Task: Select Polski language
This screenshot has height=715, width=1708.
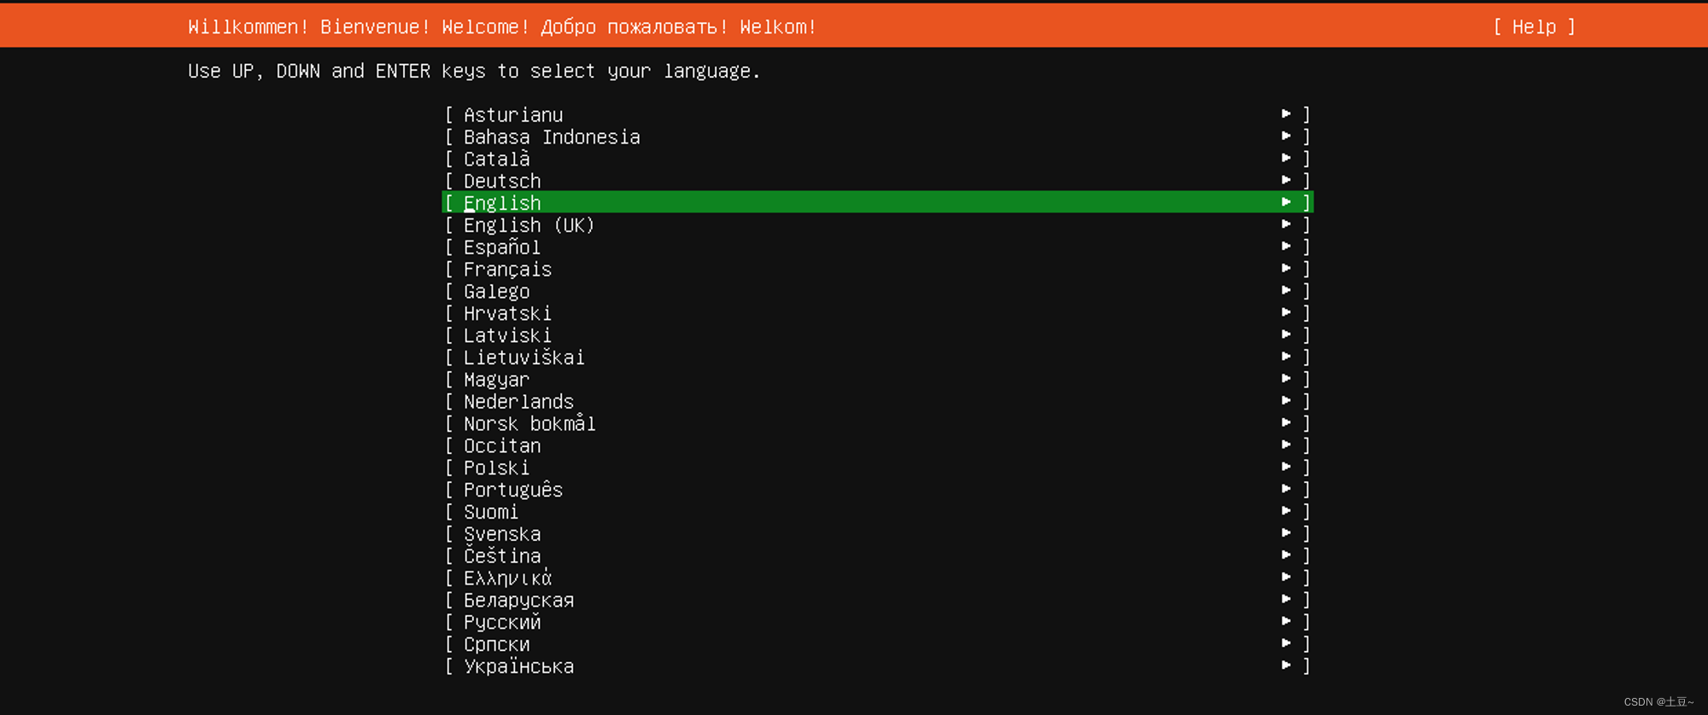Action: tap(877, 468)
